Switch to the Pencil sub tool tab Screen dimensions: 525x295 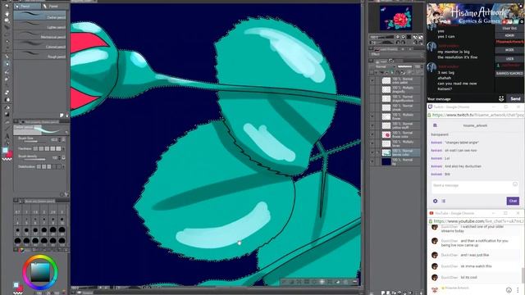click(27, 6)
